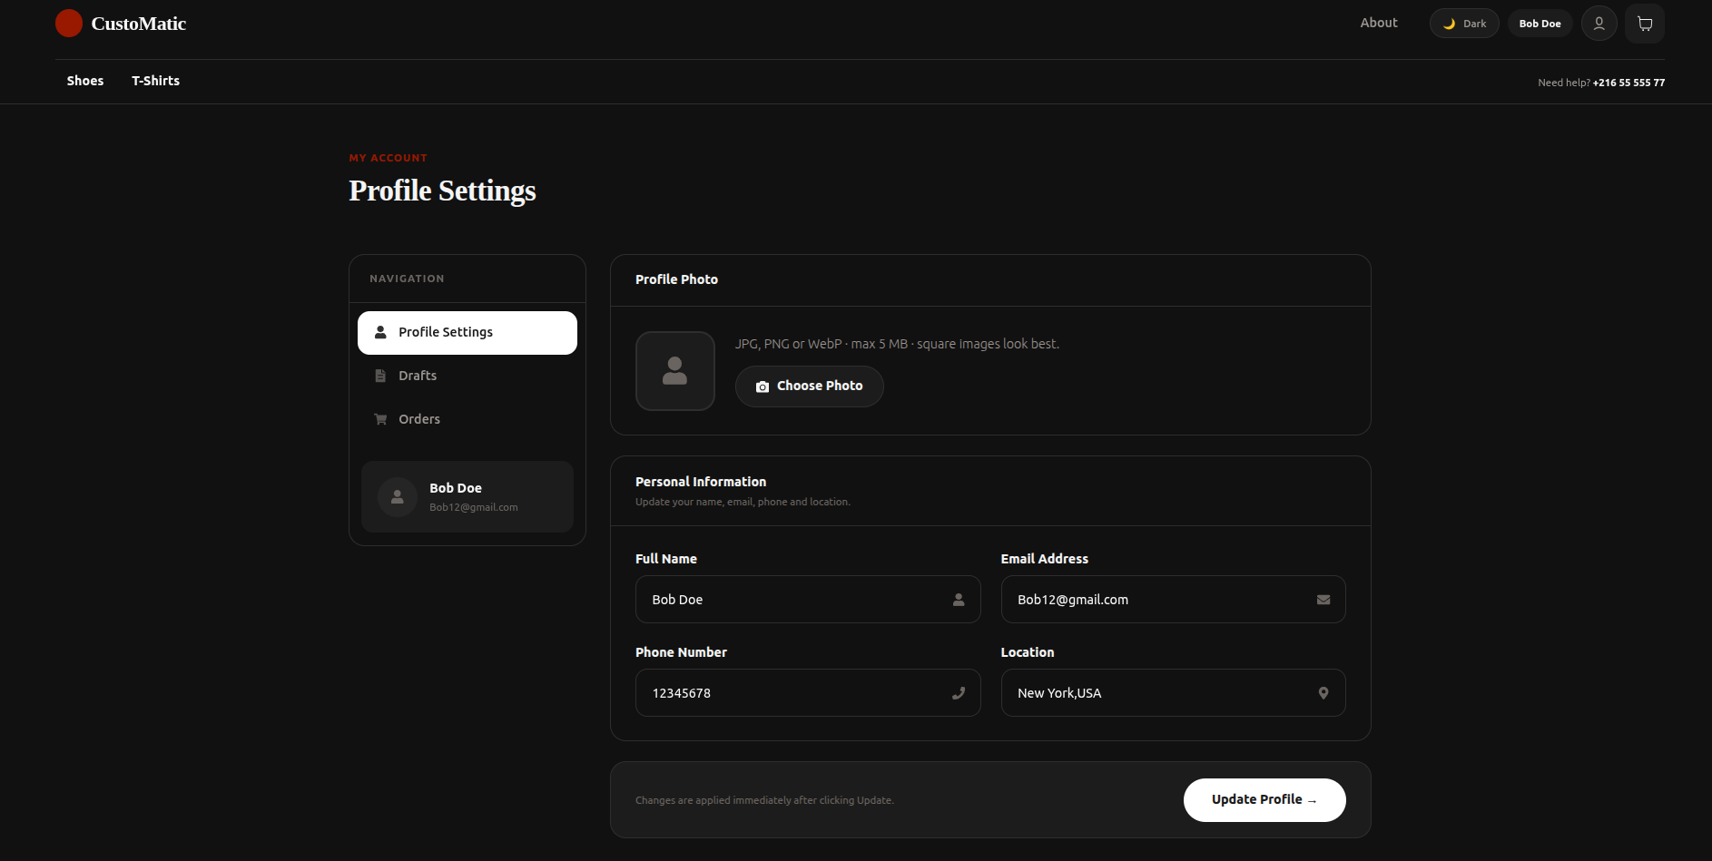
Task: Open Orders in navigation
Action: coord(467,419)
